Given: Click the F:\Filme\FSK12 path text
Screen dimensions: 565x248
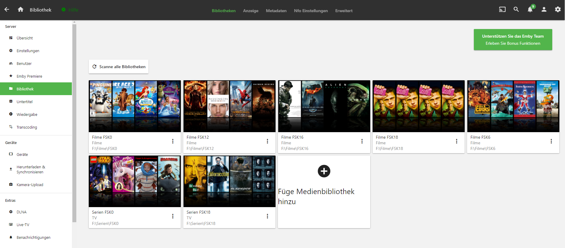Looking at the screenshot, I should pos(200,148).
